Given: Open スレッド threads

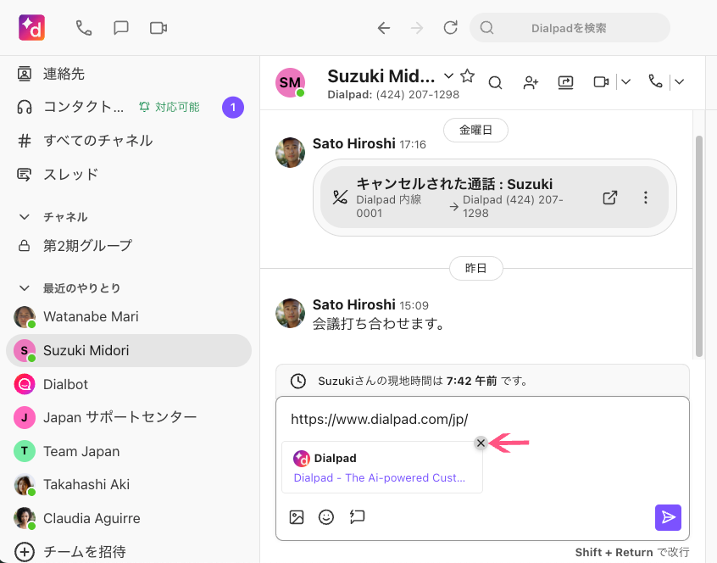Looking at the screenshot, I should (x=70, y=175).
